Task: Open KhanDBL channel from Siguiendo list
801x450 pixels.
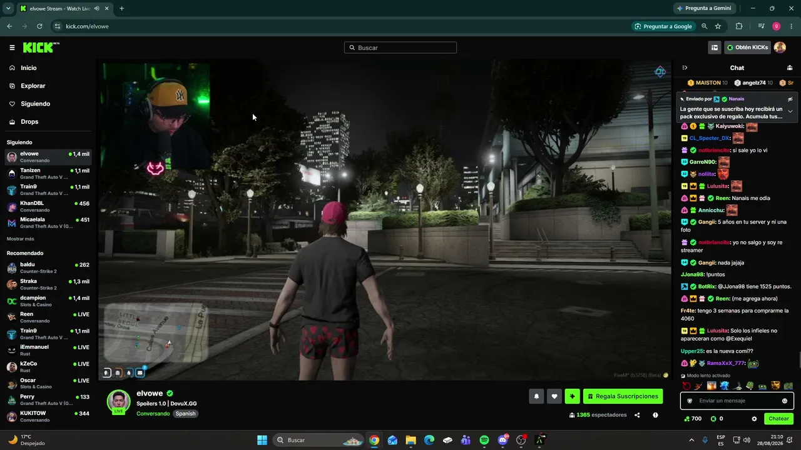Action: click(48, 207)
